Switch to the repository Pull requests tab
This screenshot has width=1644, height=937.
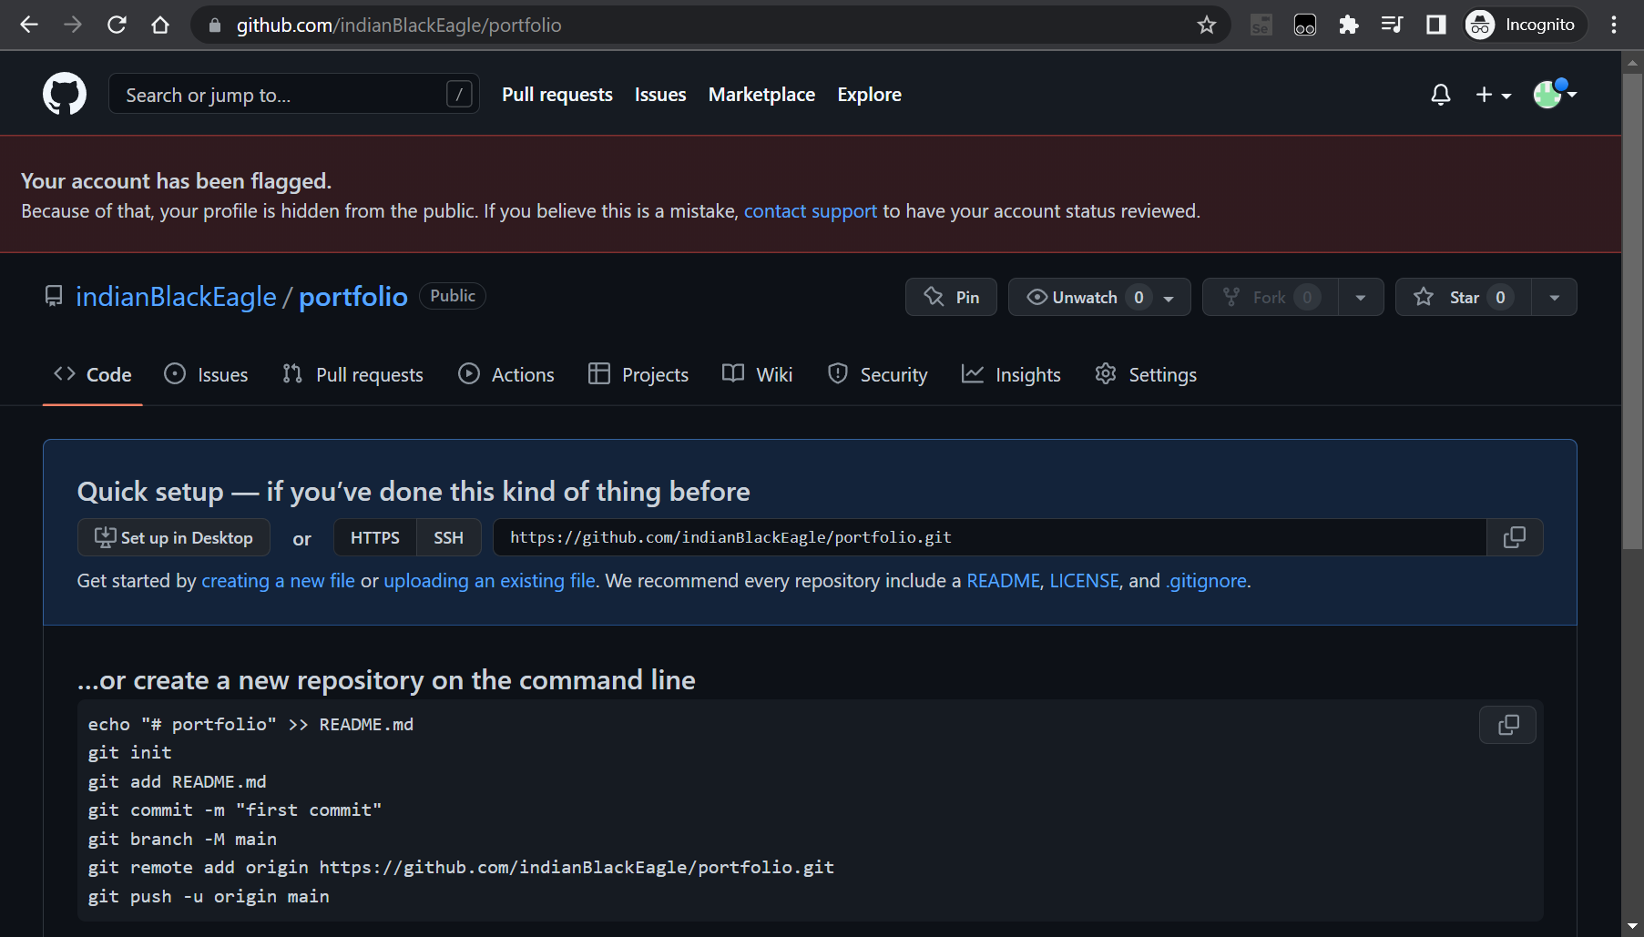tap(352, 374)
